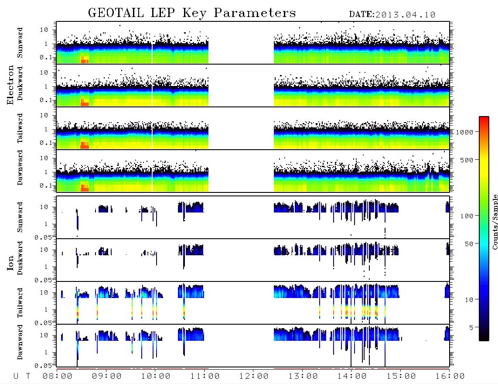Click the Ion "Tailward" axis label

click(x=20, y=303)
